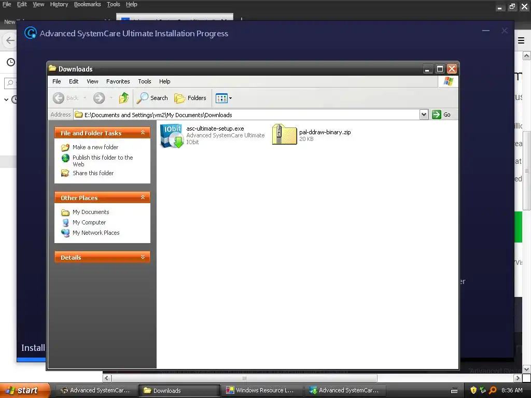
Task: Click the browser horizontal scrollbar
Action: pyautogui.click(x=245, y=378)
